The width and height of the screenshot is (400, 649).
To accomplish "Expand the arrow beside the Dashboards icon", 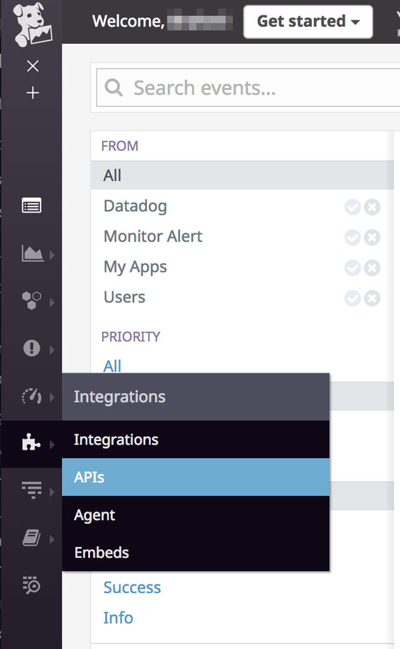I will (52, 255).
